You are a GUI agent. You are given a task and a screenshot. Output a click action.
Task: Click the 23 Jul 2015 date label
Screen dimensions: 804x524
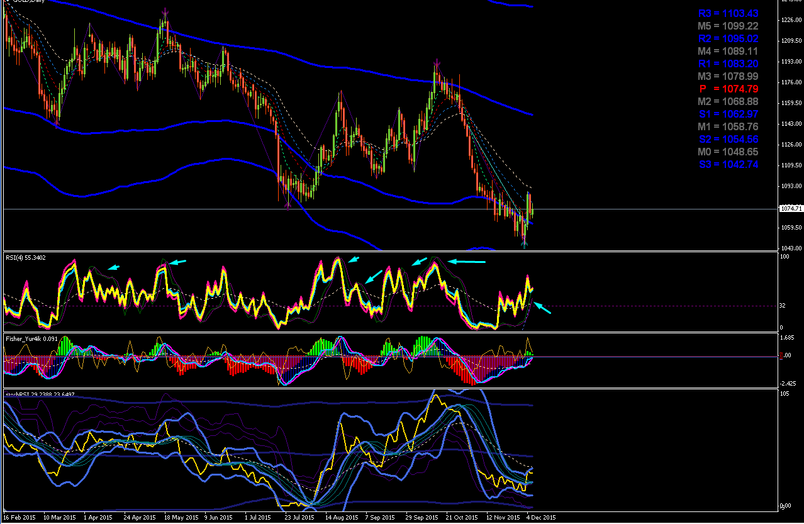299,518
